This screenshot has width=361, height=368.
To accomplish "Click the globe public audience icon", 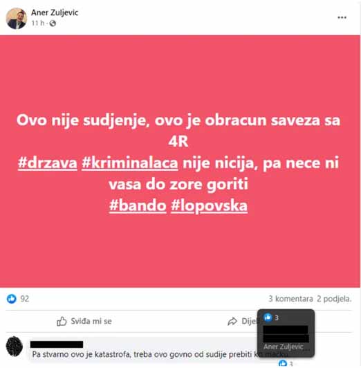I will click(x=53, y=23).
